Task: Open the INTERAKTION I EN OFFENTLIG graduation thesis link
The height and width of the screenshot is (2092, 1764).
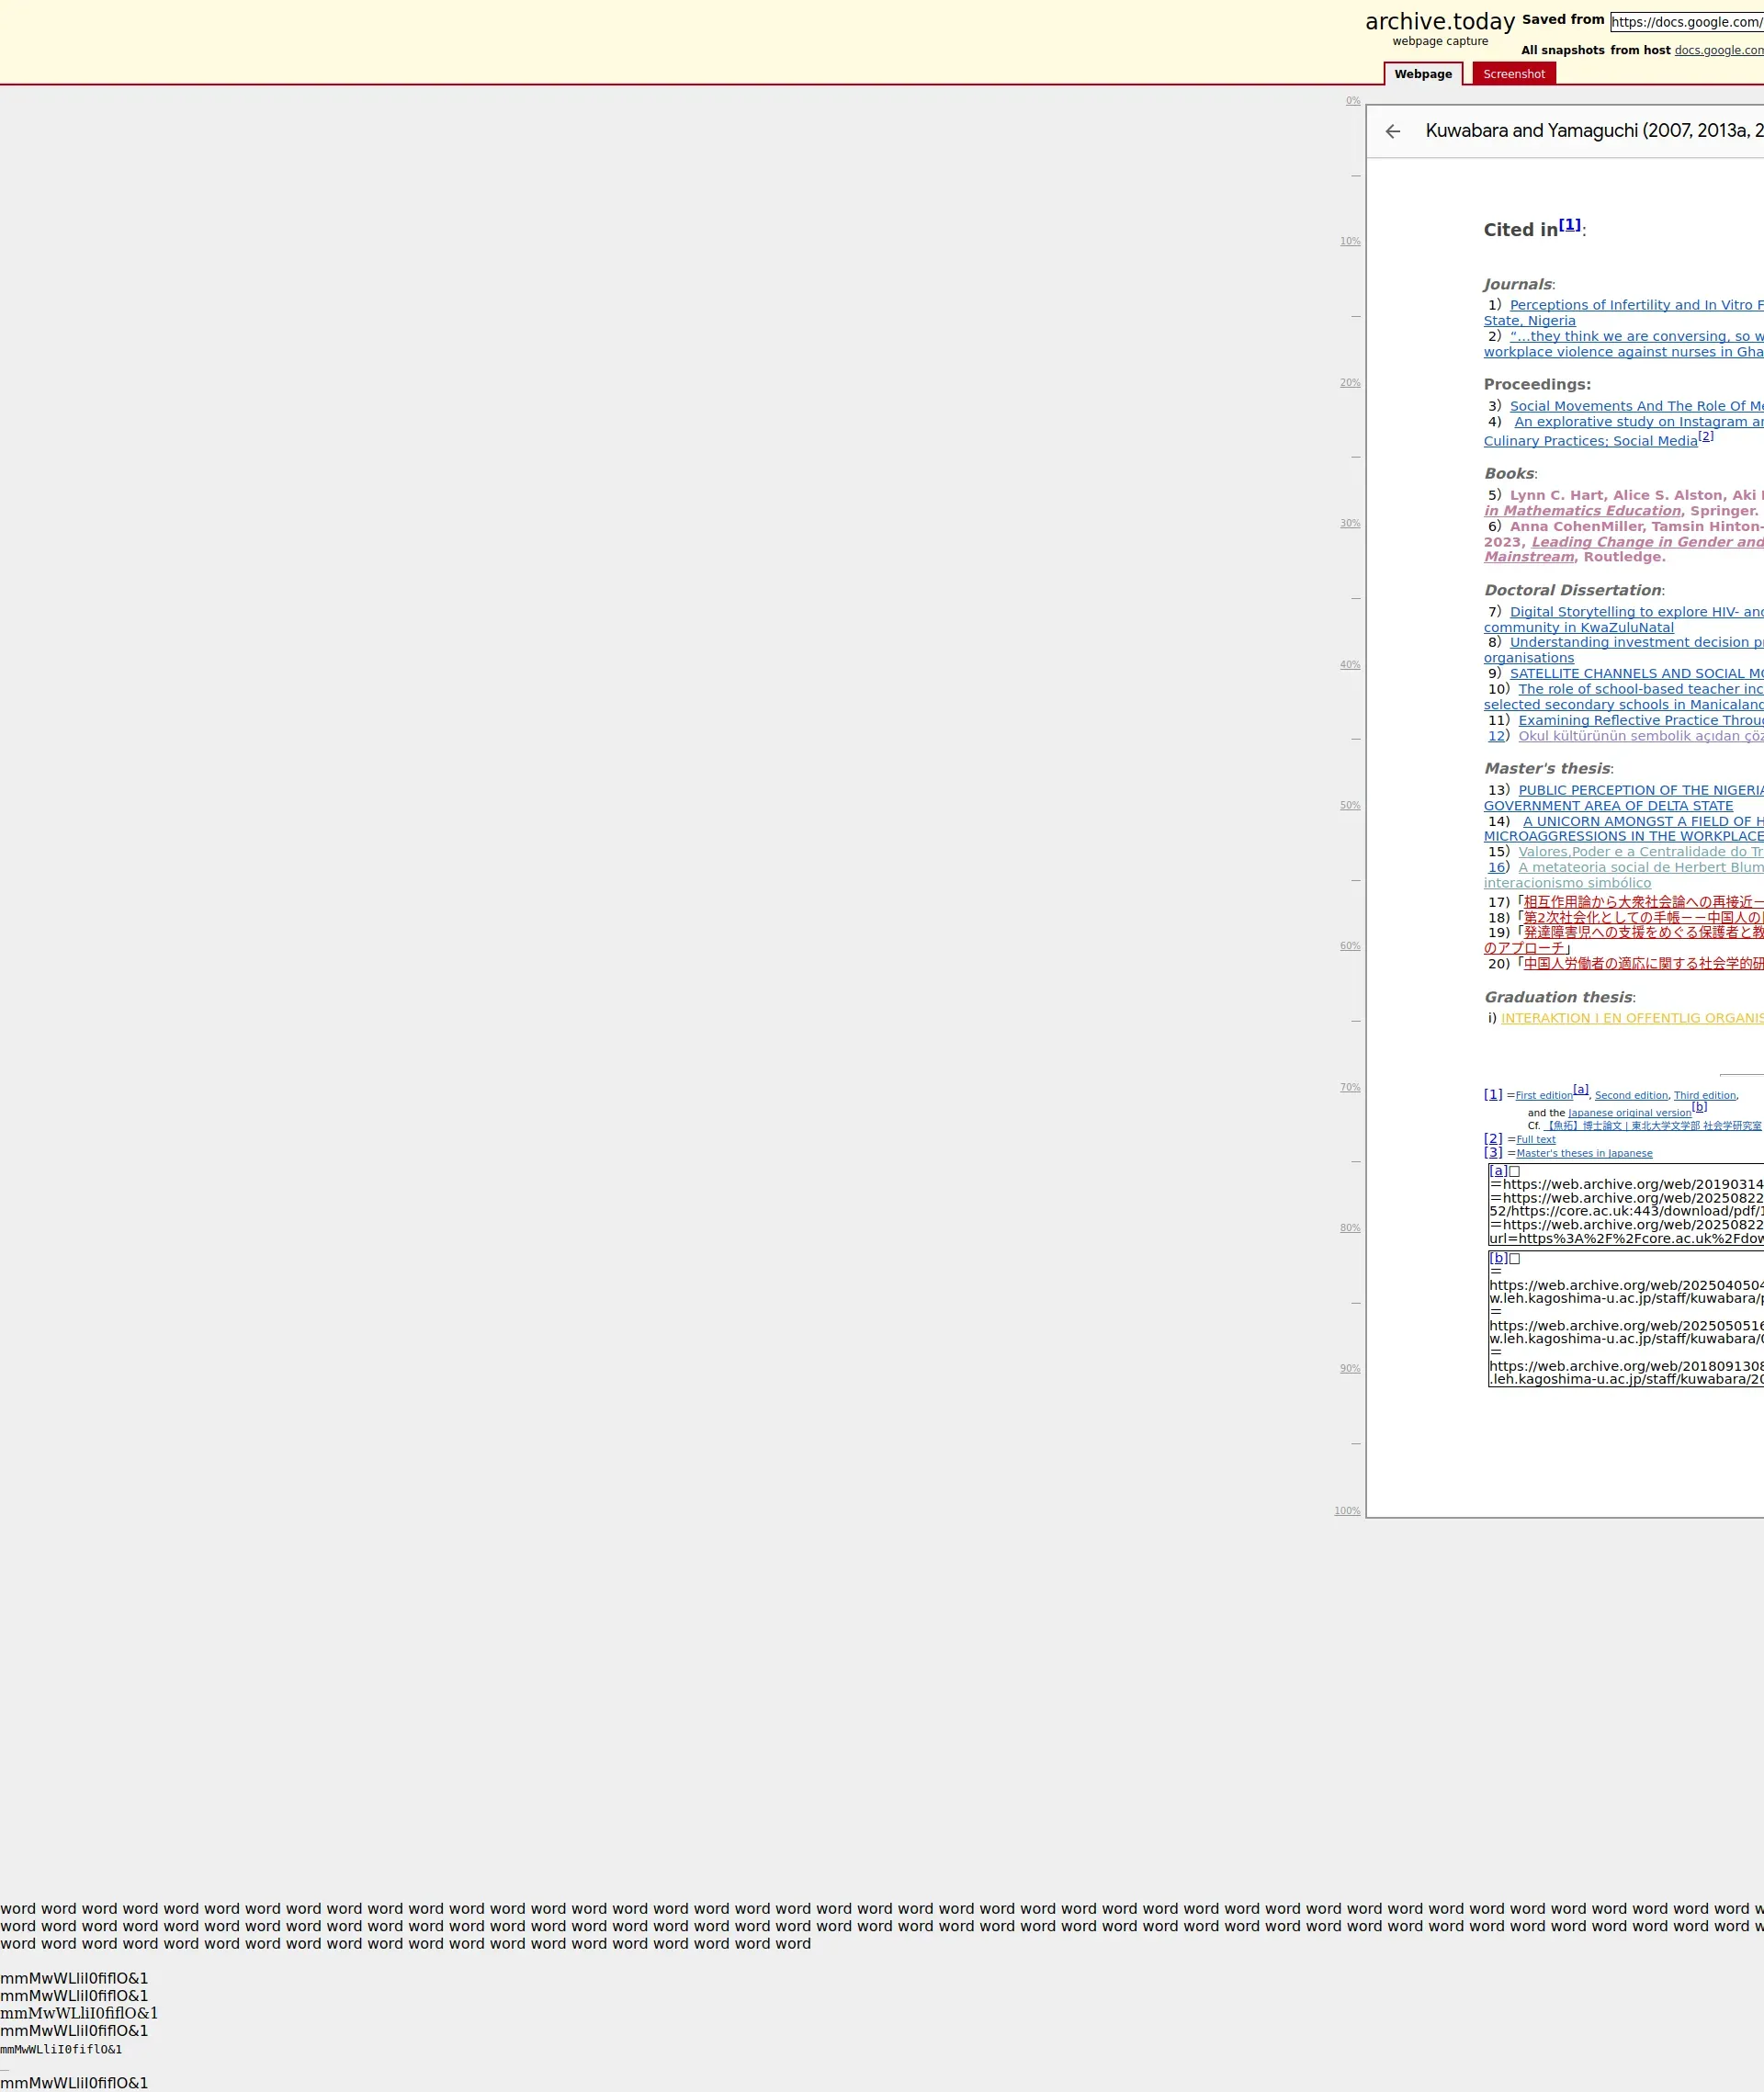Action: (1632, 1018)
